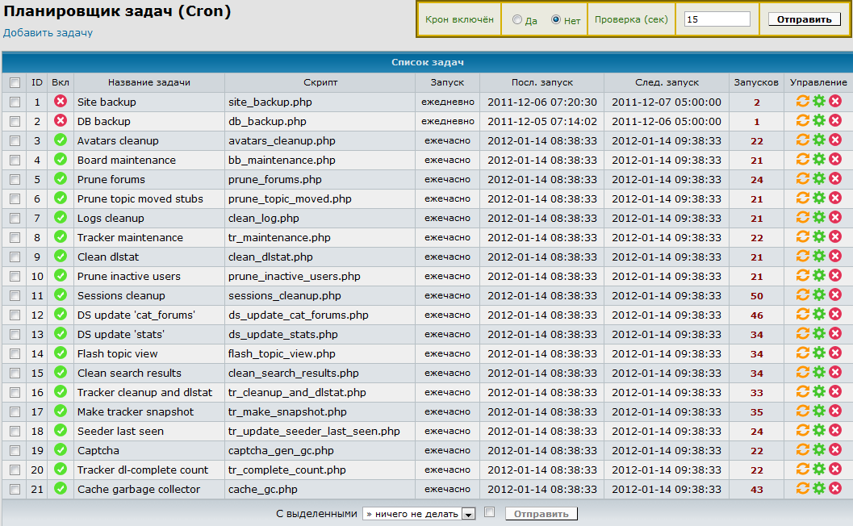Select the "Нет" radio button for cron

tap(556, 20)
